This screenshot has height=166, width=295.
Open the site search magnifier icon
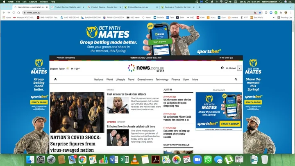coord(236,80)
